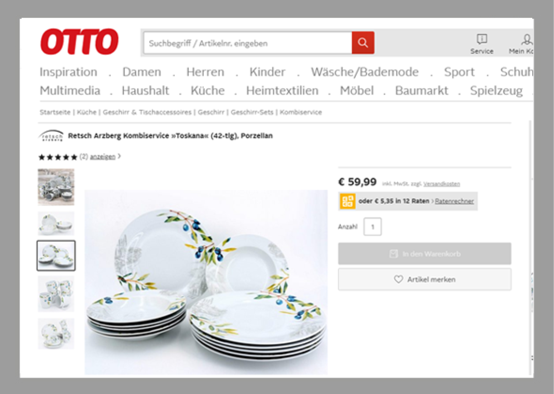Click the OTTO logo

79,42
